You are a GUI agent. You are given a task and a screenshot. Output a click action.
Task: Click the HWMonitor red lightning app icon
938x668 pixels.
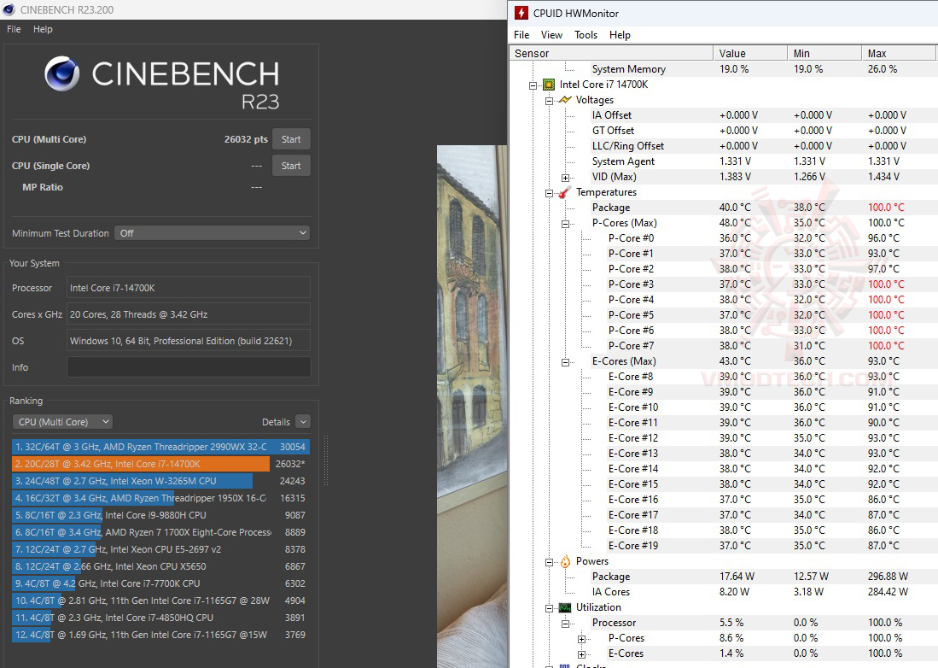(521, 13)
